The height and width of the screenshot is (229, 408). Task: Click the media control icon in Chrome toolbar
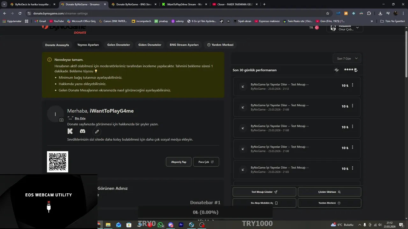388,13
